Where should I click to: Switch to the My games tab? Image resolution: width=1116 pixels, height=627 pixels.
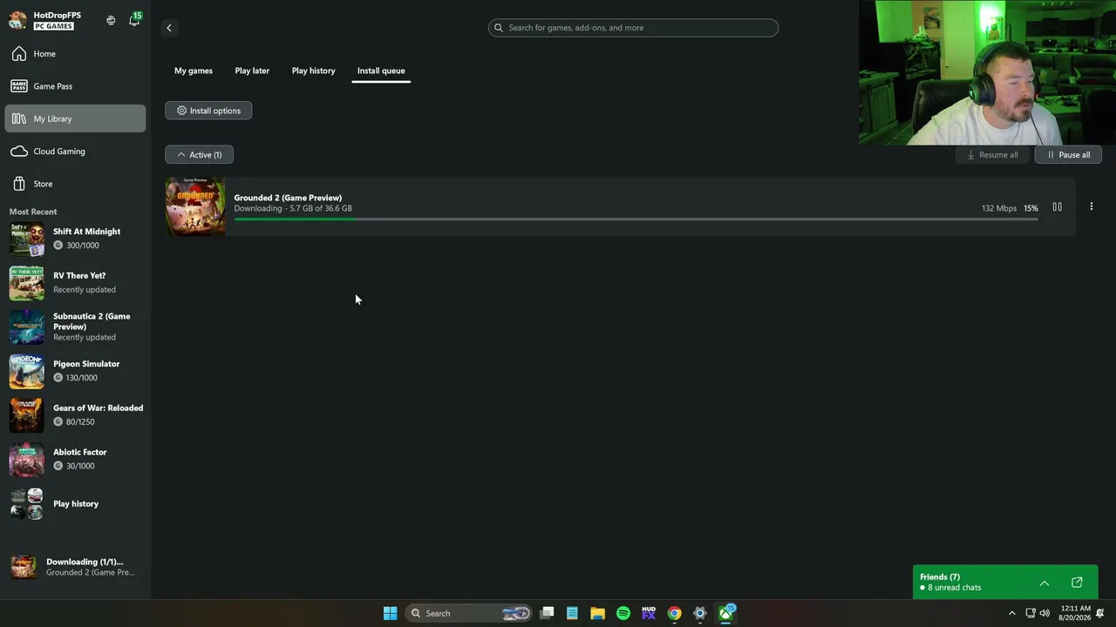click(194, 71)
